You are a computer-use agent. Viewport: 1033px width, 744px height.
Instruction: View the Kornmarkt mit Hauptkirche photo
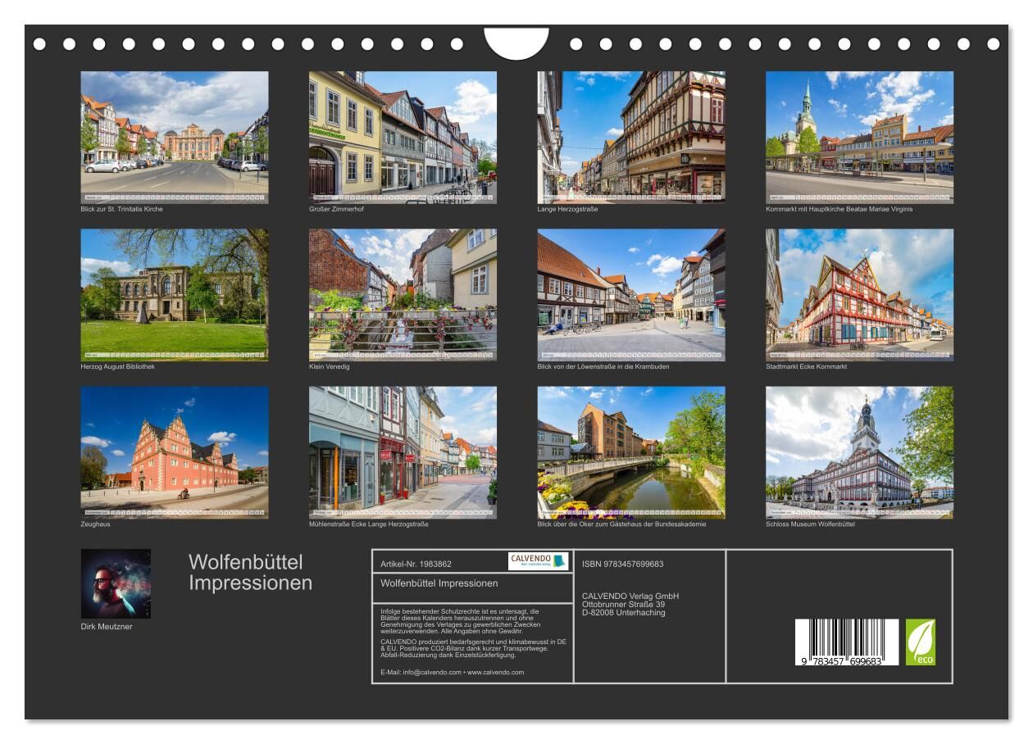pos(859,137)
